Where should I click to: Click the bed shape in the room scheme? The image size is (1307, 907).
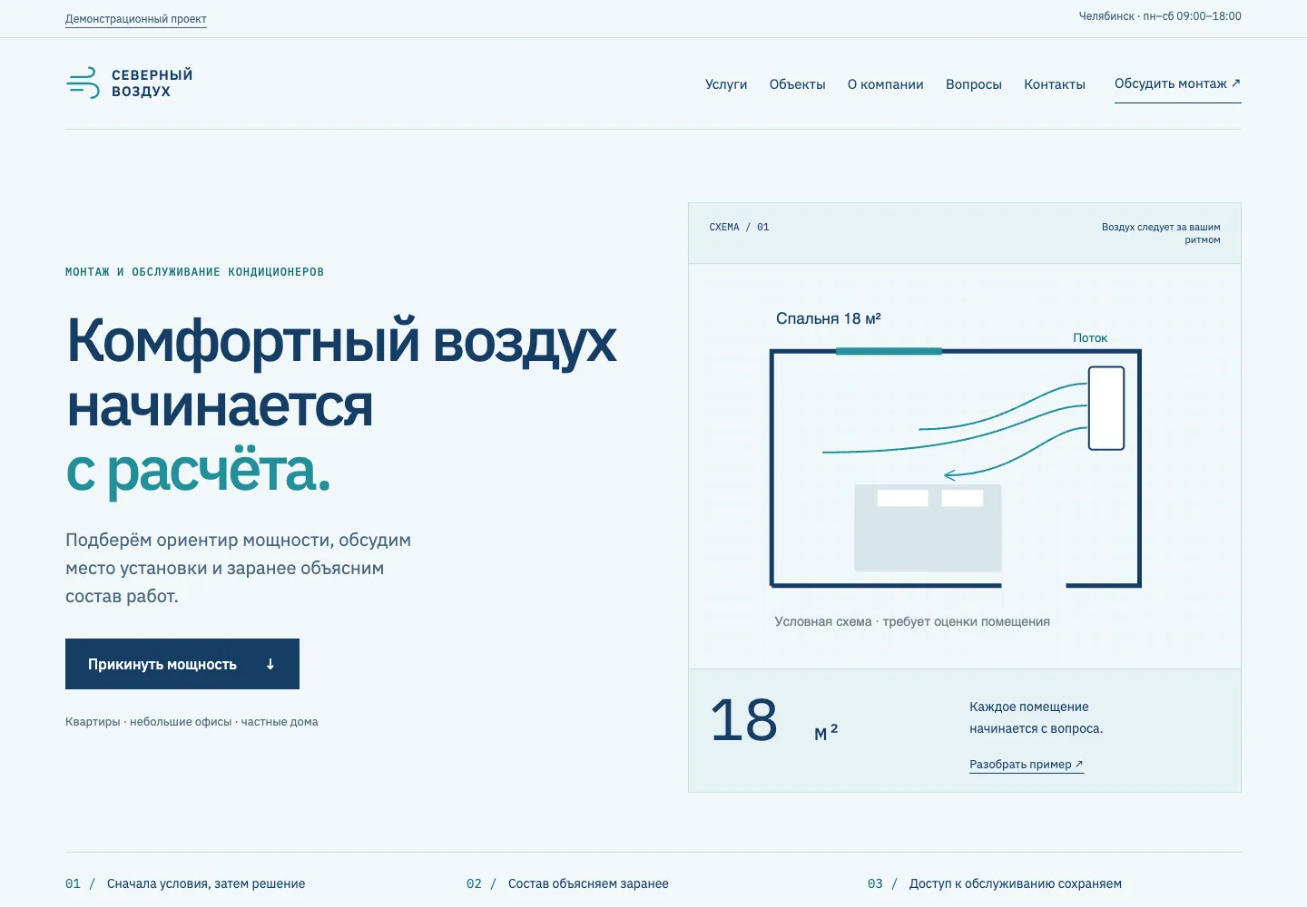[x=928, y=528]
